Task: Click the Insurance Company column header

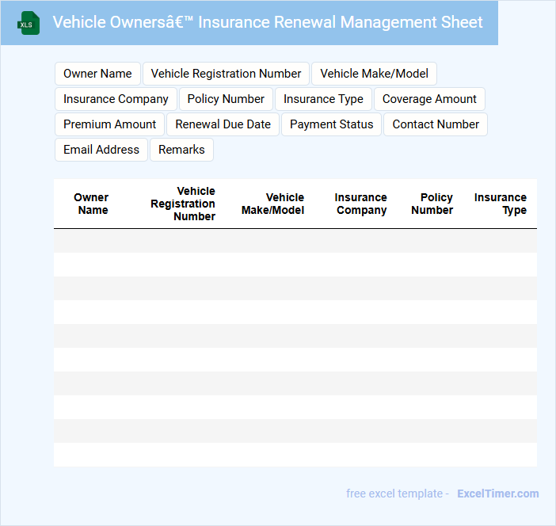Action: (361, 204)
